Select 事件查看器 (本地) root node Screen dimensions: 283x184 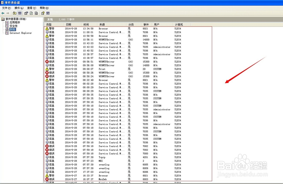point(16,19)
